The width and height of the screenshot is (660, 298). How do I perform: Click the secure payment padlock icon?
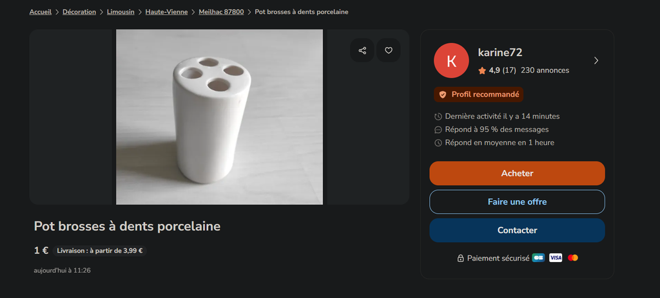coord(460,258)
